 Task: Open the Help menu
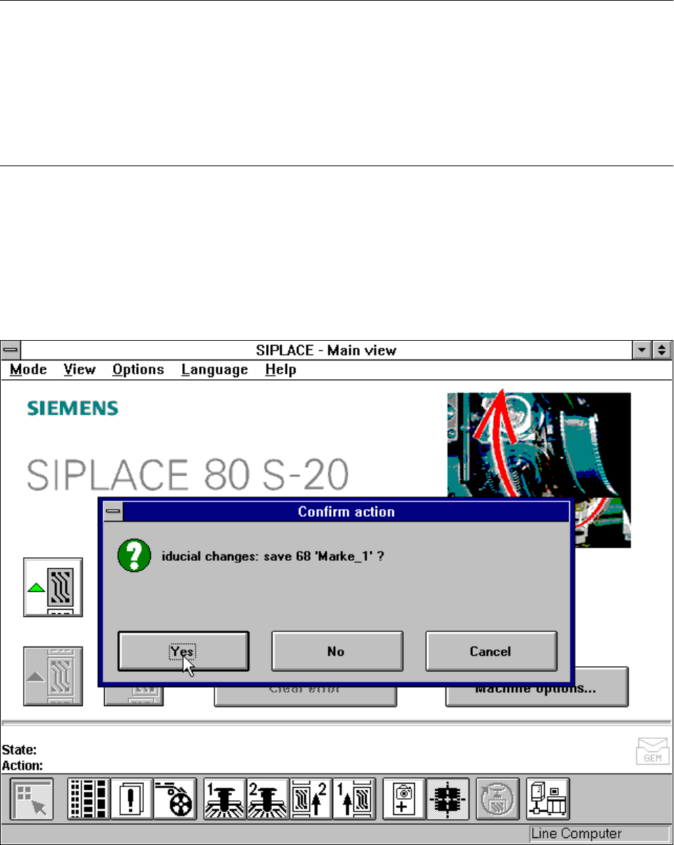click(280, 369)
